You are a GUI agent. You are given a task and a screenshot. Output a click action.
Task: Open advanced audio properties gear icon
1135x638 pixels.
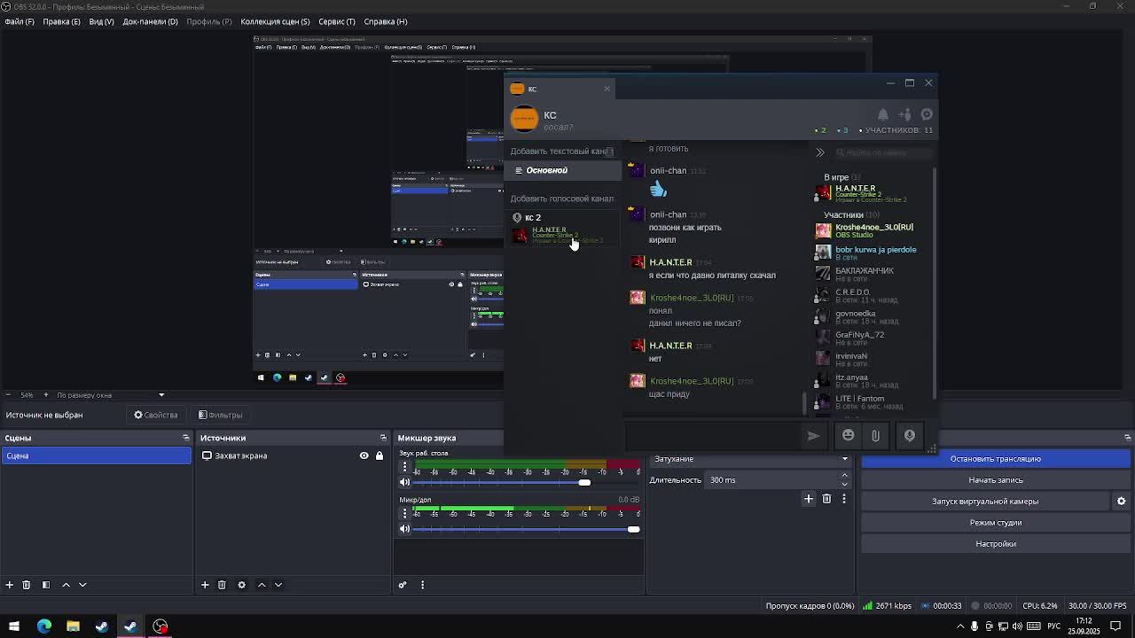point(403,585)
